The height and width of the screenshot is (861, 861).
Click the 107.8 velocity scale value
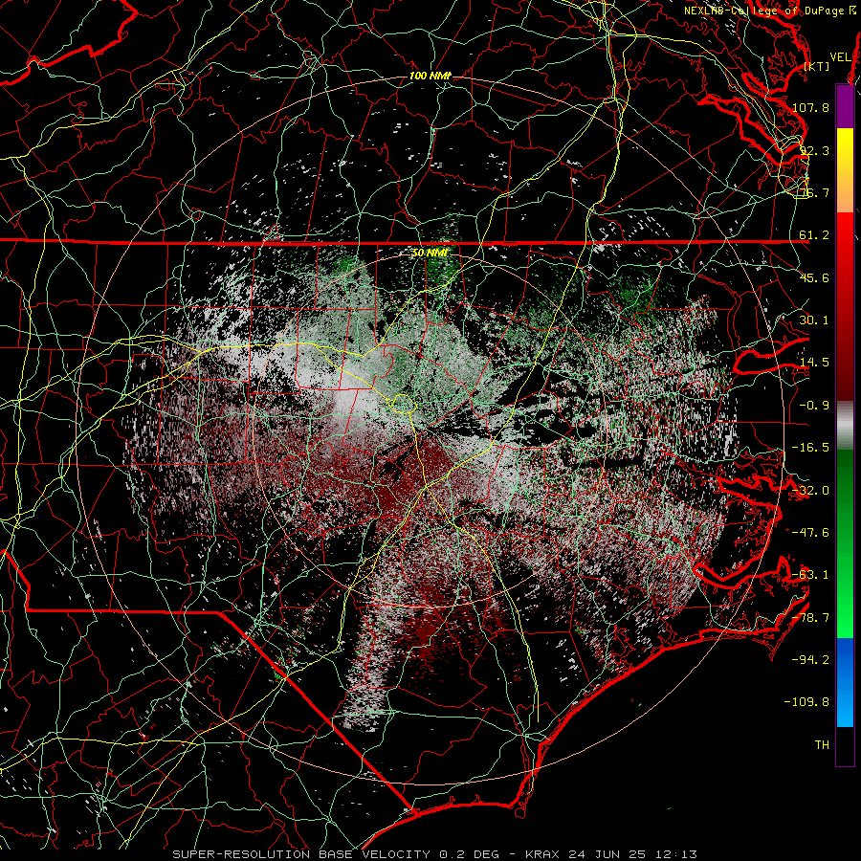810,107
